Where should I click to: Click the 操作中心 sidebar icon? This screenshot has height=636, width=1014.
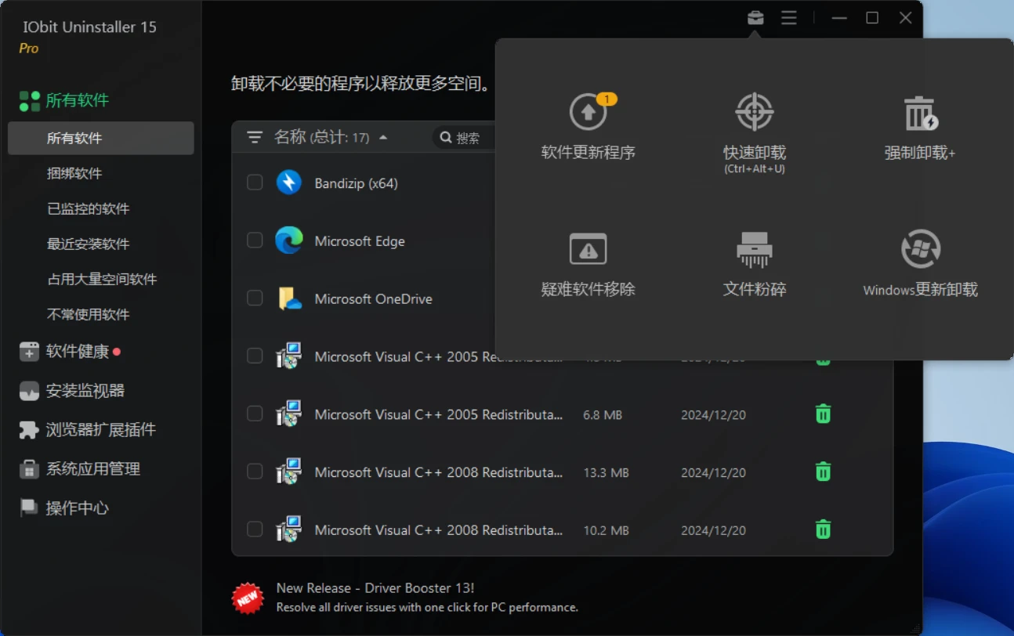pyautogui.click(x=29, y=508)
